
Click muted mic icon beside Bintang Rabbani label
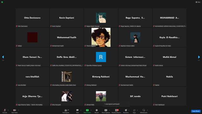85,85
